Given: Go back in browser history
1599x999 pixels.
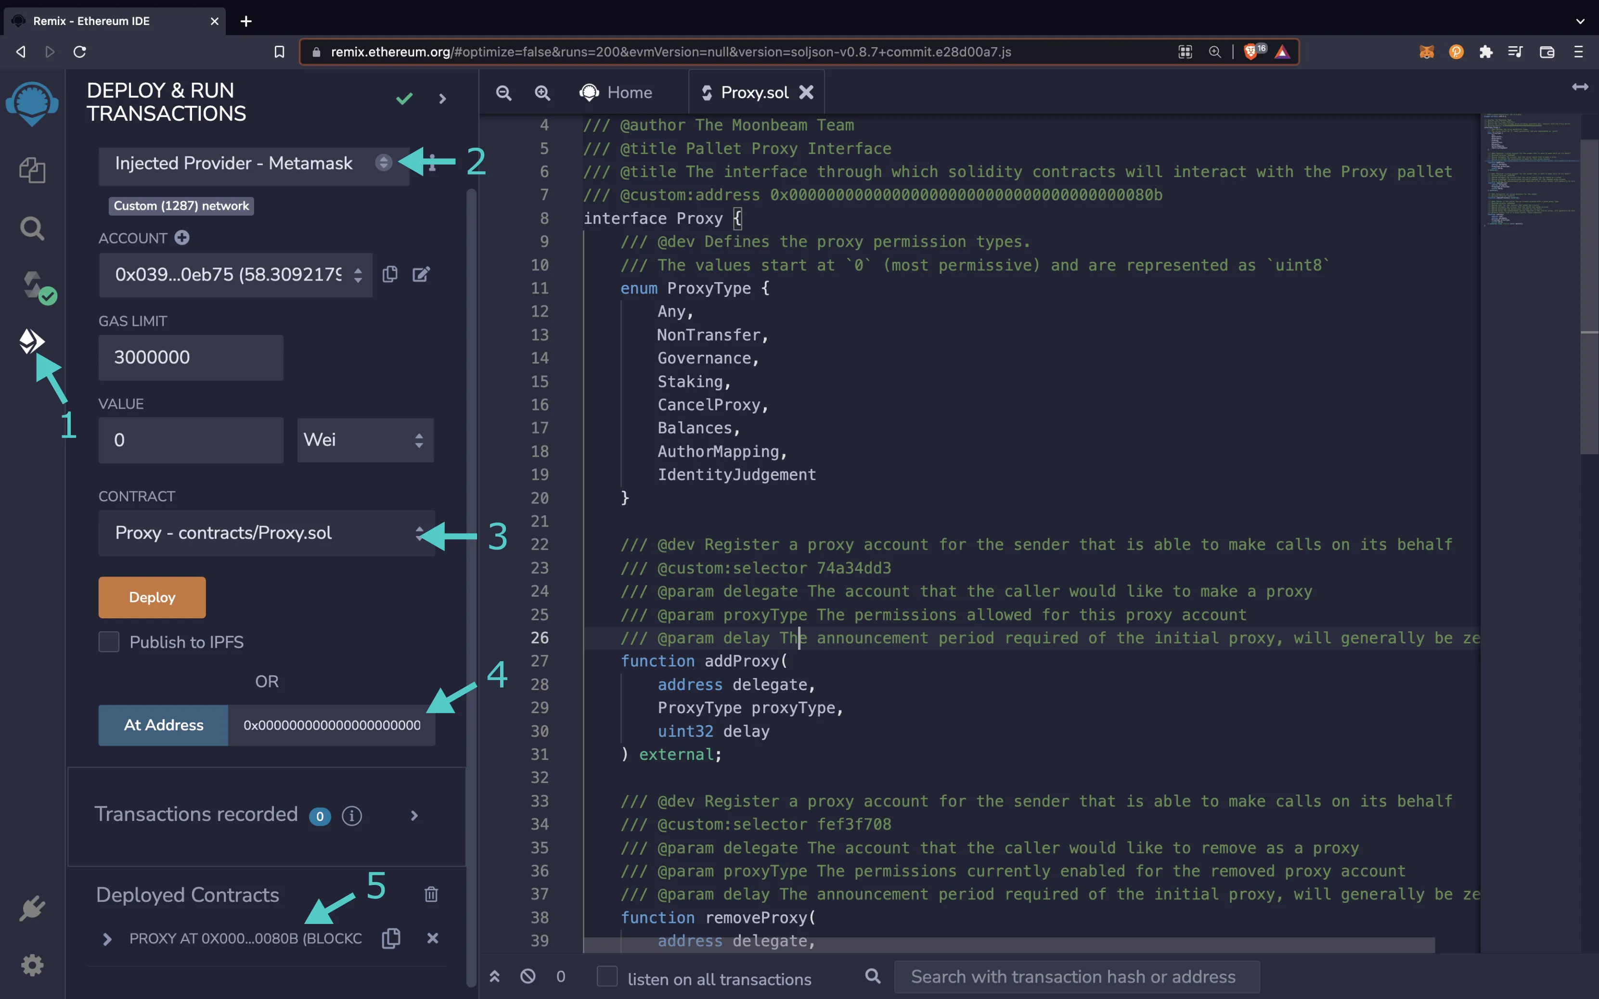Looking at the screenshot, I should (x=21, y=51).
